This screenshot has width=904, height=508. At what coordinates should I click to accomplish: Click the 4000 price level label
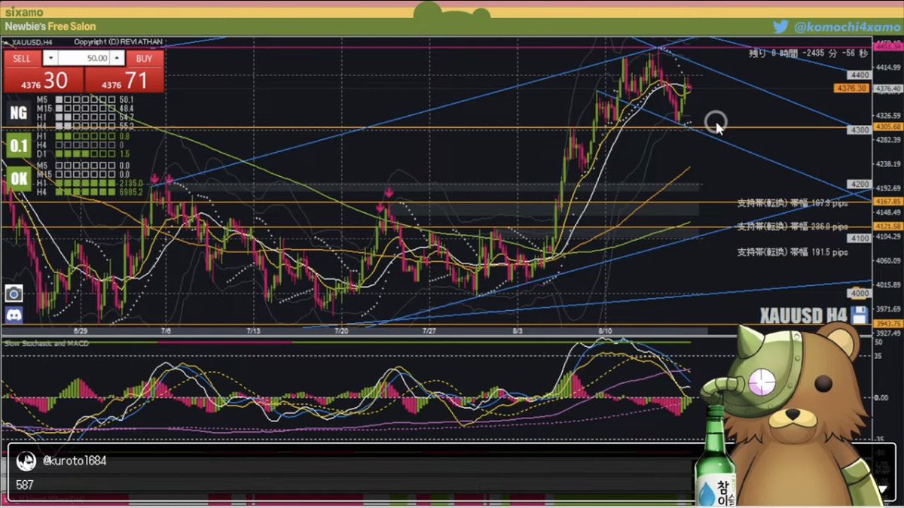[x=860, y=292]
